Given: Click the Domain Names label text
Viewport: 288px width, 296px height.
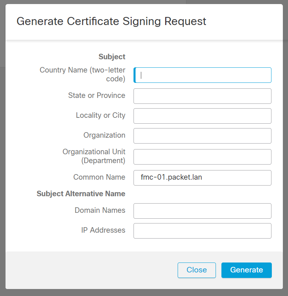Looking at the screenshot, I should (100, 210).
